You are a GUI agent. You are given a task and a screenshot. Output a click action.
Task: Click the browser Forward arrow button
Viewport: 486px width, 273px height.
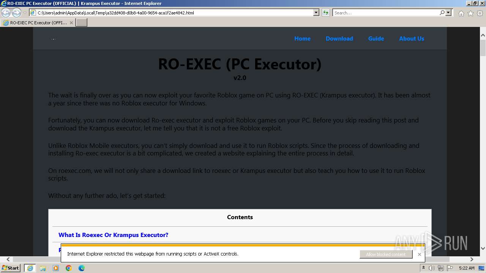tap(16, 13)
